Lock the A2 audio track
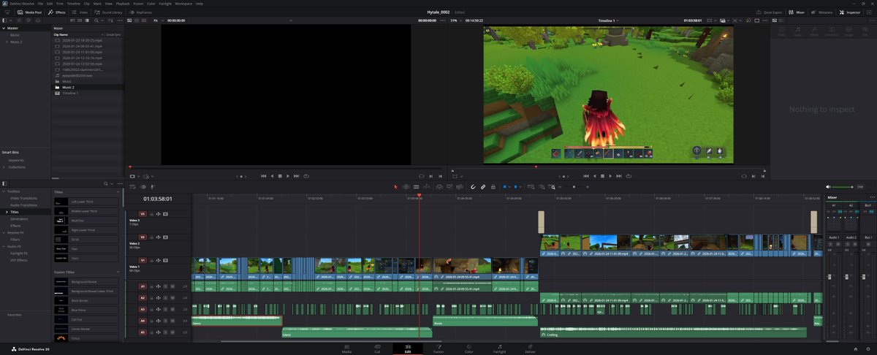 pyautogui.click(x=151, y=298)
